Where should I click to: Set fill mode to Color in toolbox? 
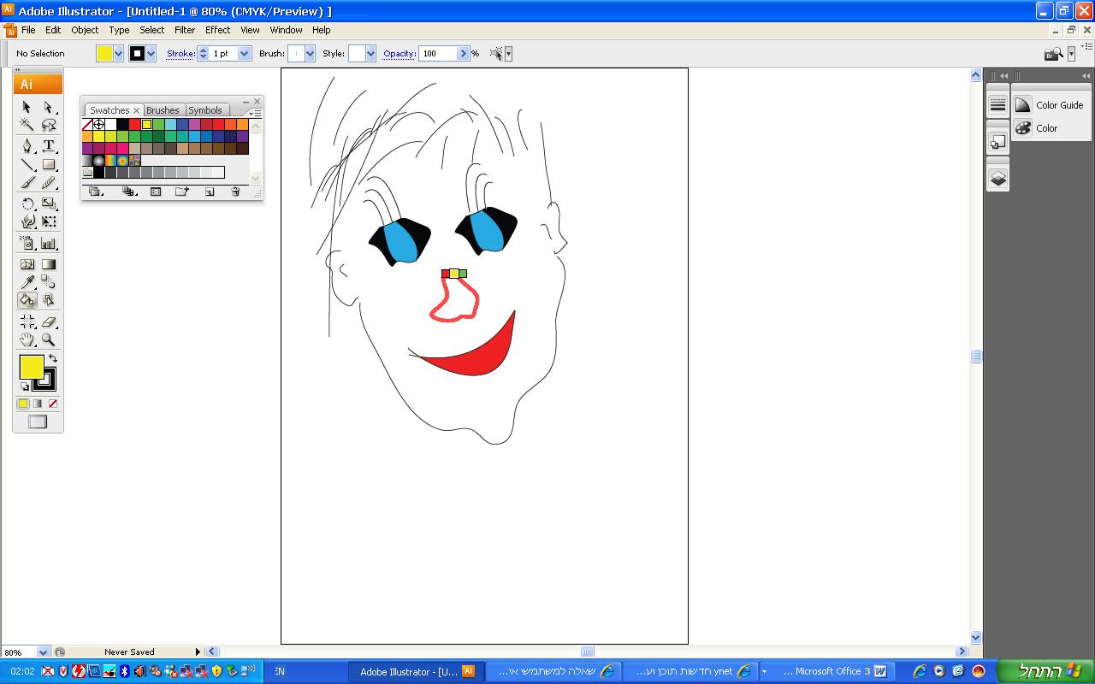point(23,404)
